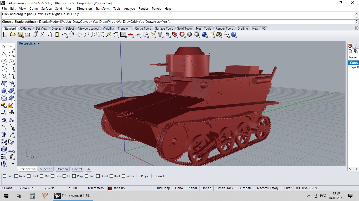Click the Undo arrow icon
Screen dimensions: 359x201
pos(64,34)
